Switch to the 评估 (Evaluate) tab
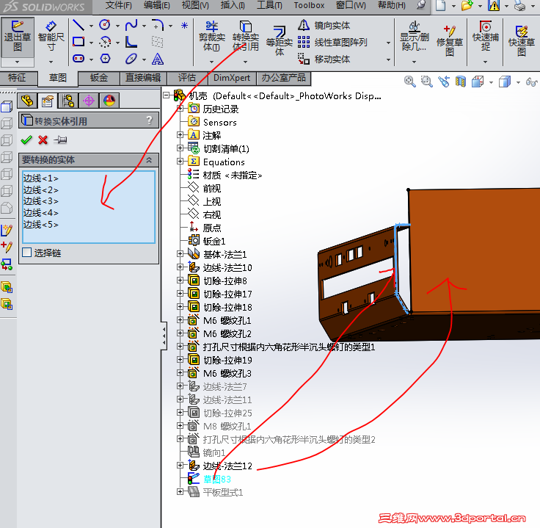 (187, 79)
